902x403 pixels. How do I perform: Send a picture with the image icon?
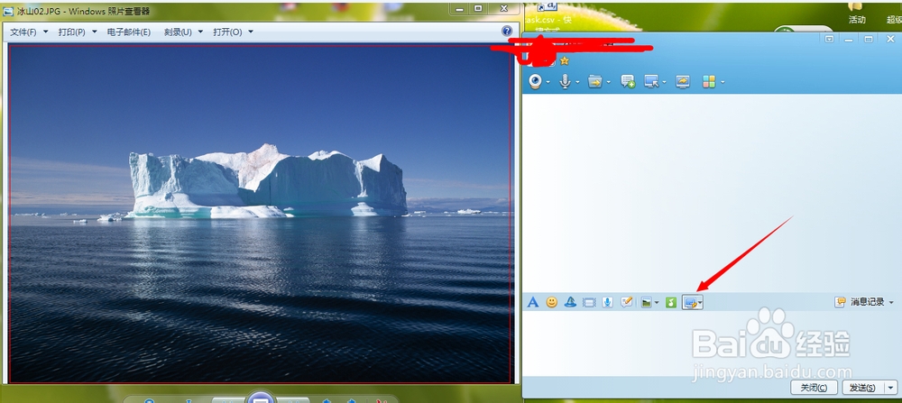click(647, 302)
